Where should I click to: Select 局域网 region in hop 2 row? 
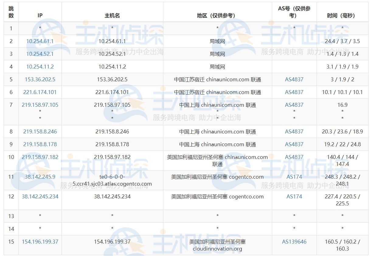tap(217, 41)
